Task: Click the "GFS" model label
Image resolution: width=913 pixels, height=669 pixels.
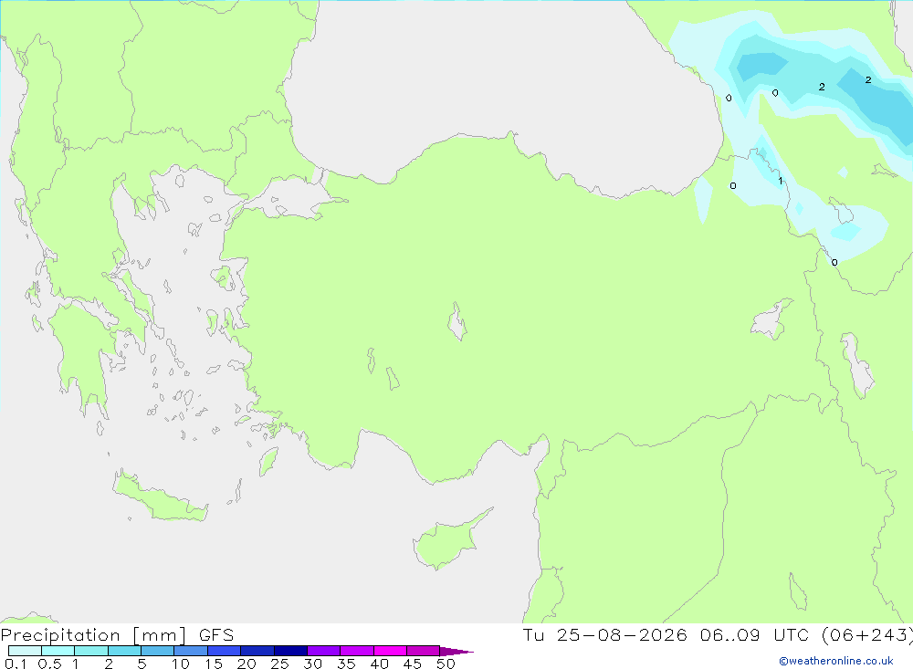Action: pos(216,635)
